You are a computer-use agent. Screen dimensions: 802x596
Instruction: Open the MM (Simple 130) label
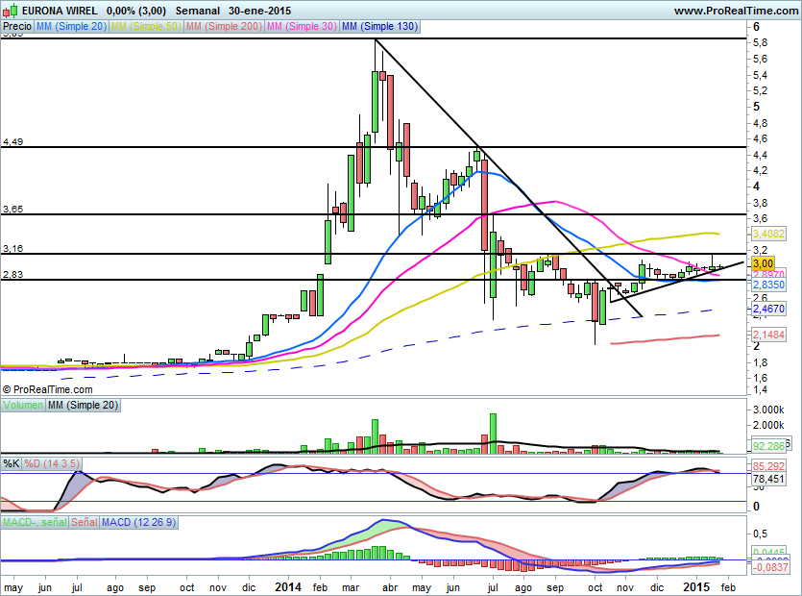[x=379, y=26]
